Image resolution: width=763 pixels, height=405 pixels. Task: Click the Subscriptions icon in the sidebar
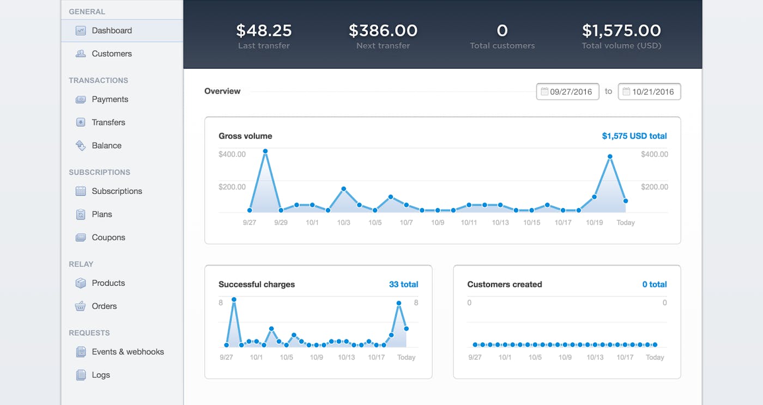(x=80, y=191)
